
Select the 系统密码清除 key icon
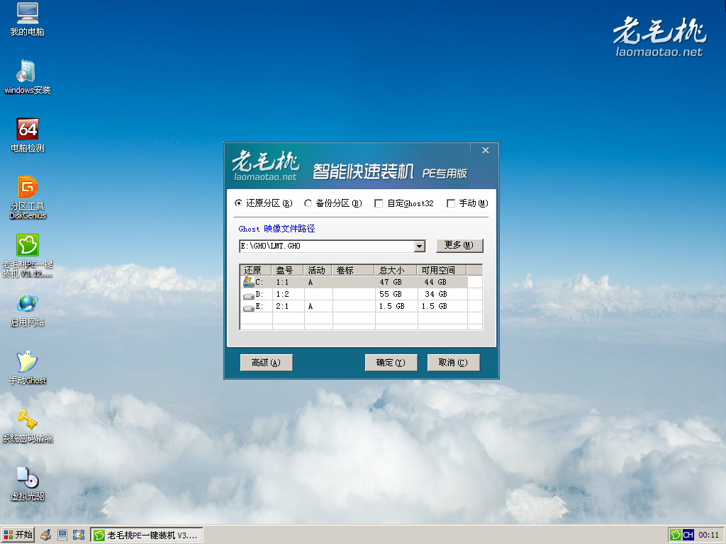tap(28, 426)
